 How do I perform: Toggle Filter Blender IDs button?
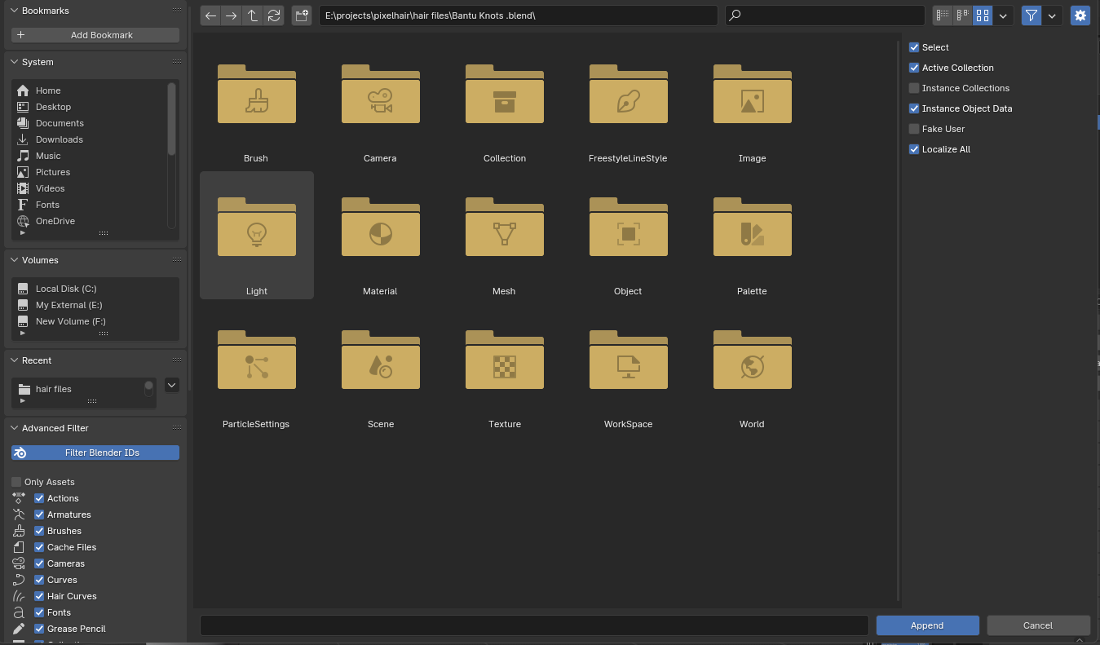pyautogui.click(x=95, y=453)
